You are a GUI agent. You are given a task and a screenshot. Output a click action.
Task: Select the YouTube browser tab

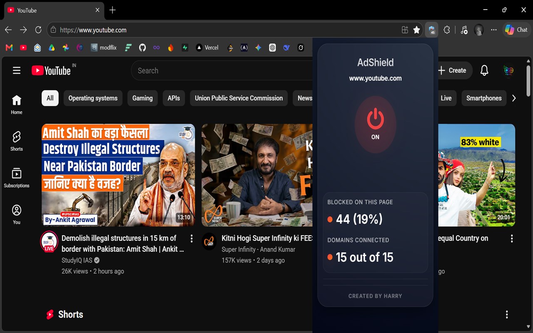(53, 10)
